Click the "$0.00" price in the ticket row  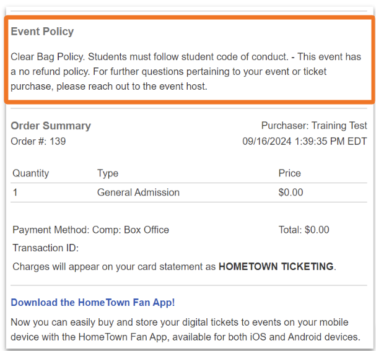pos(291,193)
